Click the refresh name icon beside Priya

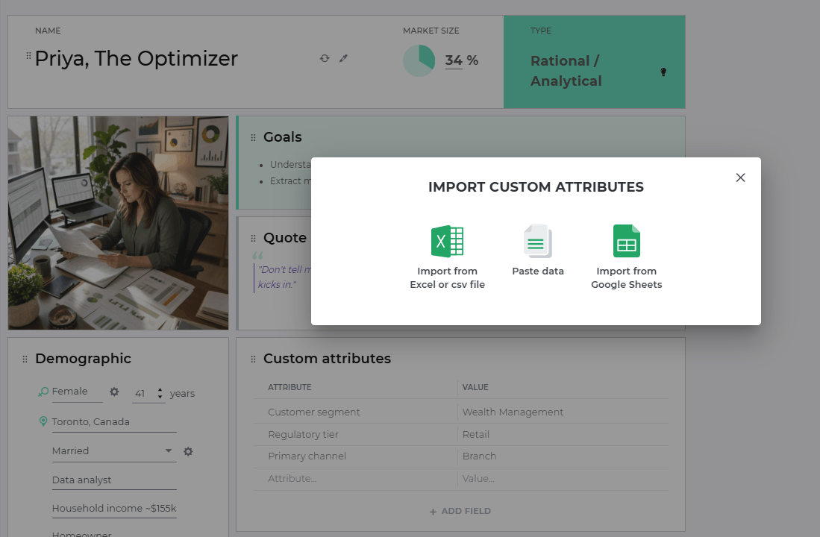[x=325, y=59]
